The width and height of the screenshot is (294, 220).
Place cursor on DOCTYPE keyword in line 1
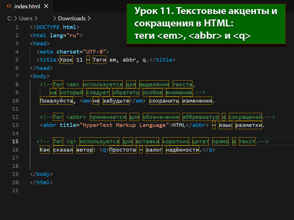[48, 27]
